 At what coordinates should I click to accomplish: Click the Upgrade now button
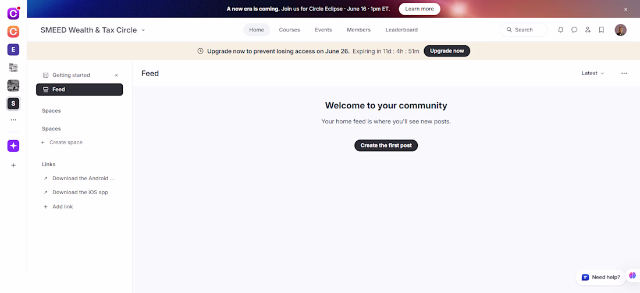click(447, 51)
